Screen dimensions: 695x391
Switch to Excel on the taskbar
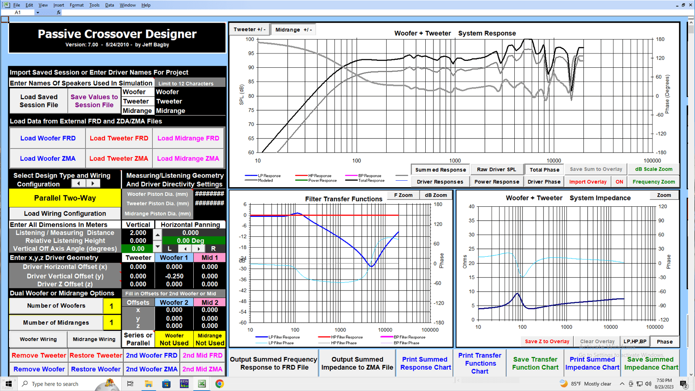click(202, 384)
